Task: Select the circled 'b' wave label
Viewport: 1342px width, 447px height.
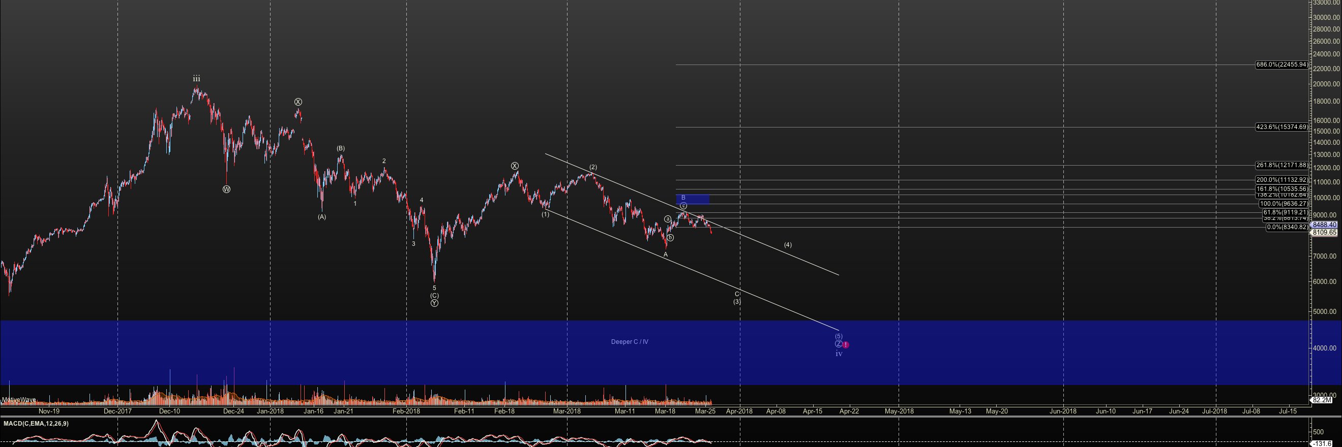Action: tap(670, 237)
